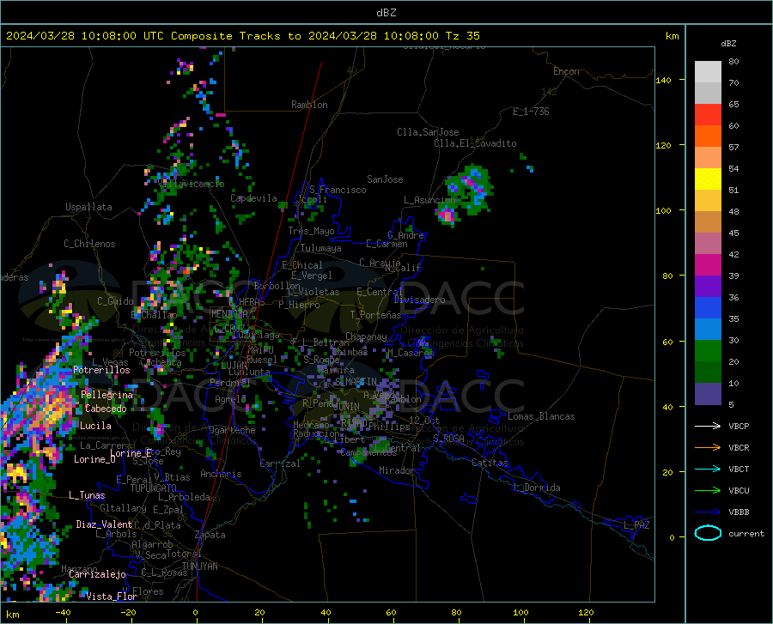773x624 pixels.
Task: Click the L_Tunas map label
Action: [x=87, y=495]
